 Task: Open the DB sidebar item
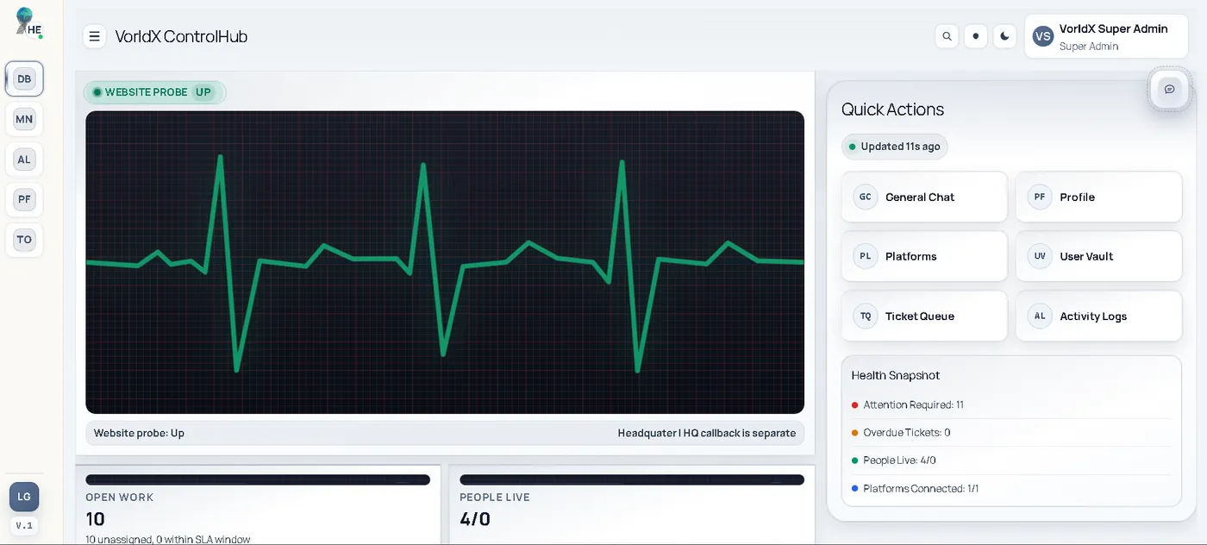(x=24, y=79)
